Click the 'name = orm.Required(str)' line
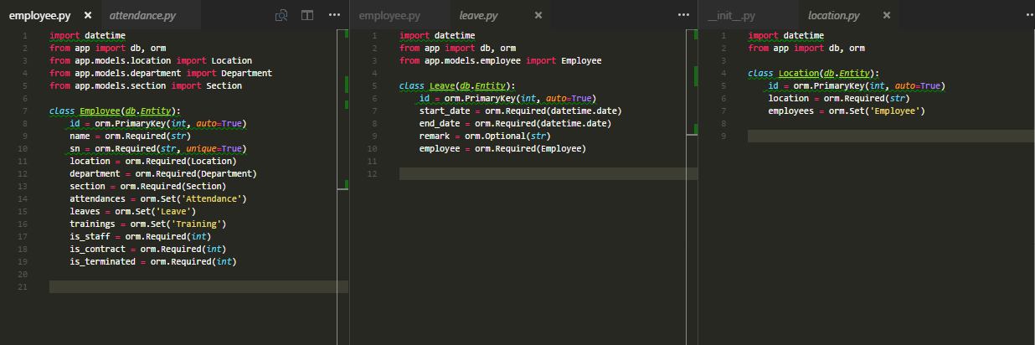Screen dimensions: 1035x345 (130, 136)
